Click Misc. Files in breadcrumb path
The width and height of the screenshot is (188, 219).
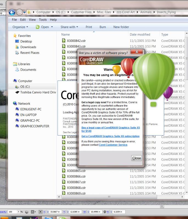coord(104,12)
